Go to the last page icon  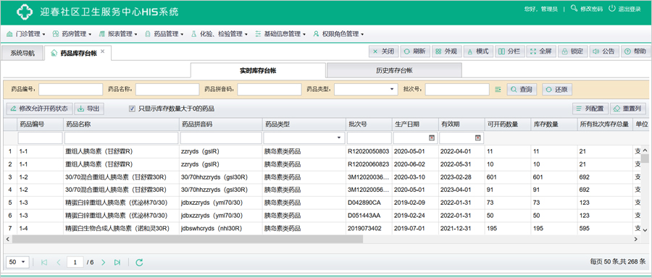(117, 262)
